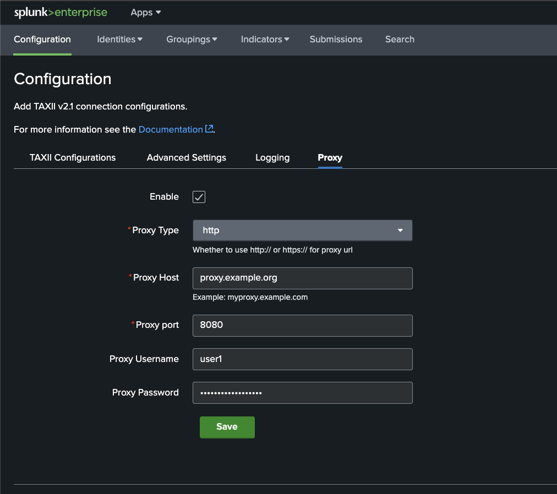This screenshot has width=557, height=494.
Task: Open the Advanced Settings tab
Action: tap(186, 157)
